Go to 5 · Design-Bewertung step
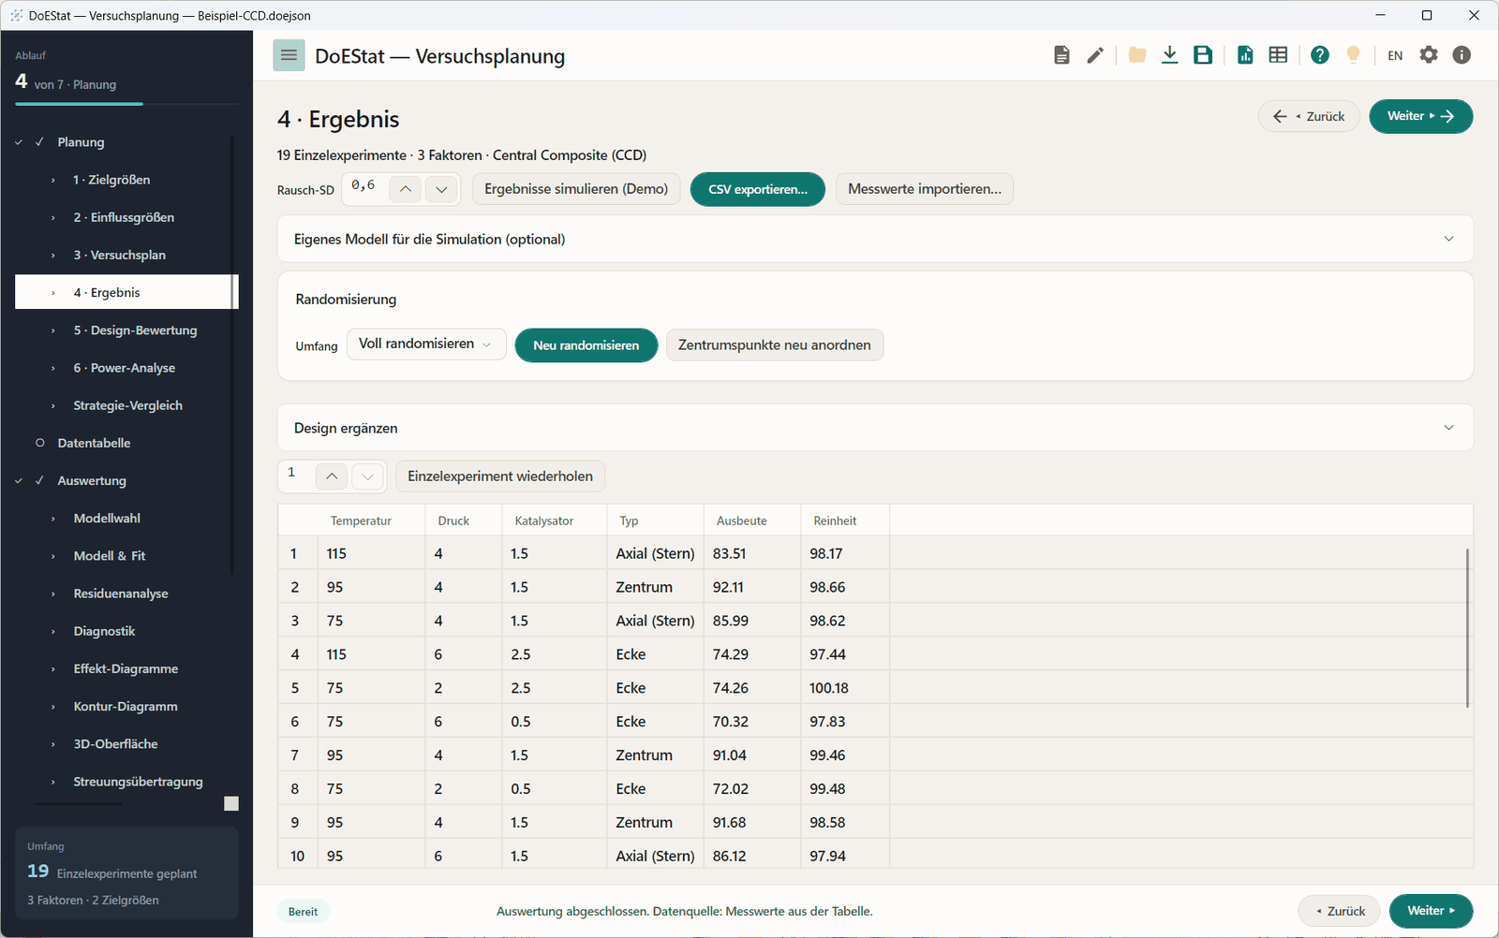This screenshot has width=1499, height=938. [x=135, y=330]
